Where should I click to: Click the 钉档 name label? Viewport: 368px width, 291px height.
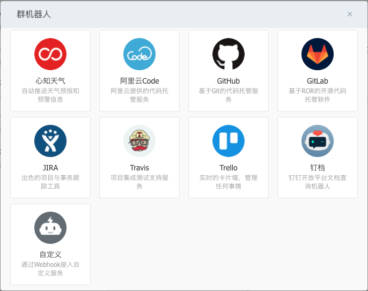coord(318,168)
